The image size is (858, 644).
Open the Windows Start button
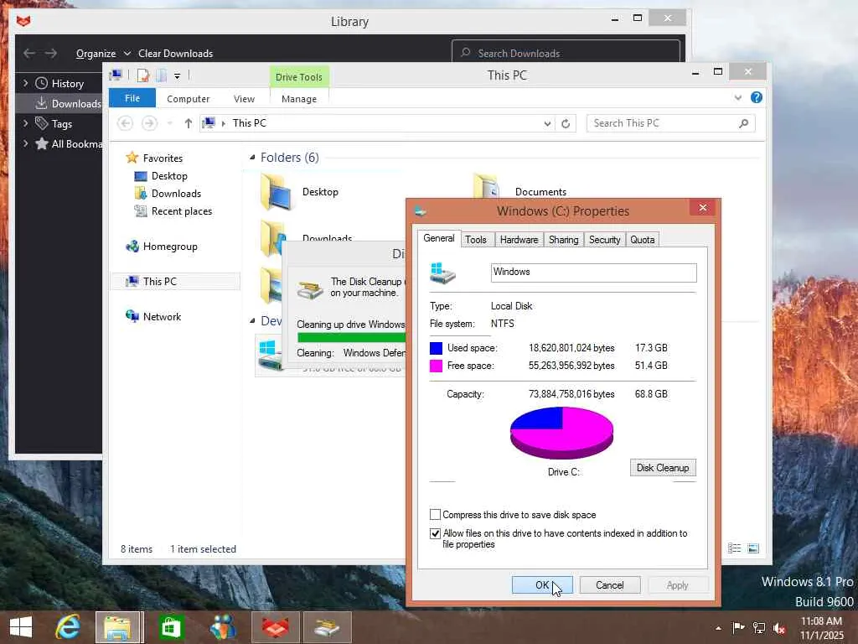(x=21, y=627)
